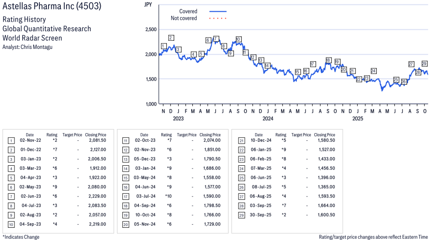This screenshot has width=433, height=240.
Task: Click chart marker 18 near September 2024
Action: click(x=328, y=60)
